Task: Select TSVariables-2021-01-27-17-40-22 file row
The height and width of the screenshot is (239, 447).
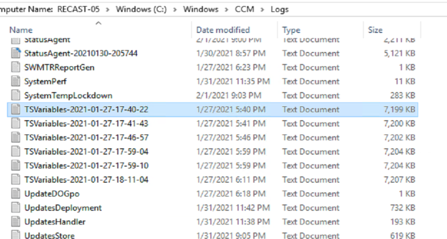Action: click(213, 109)
